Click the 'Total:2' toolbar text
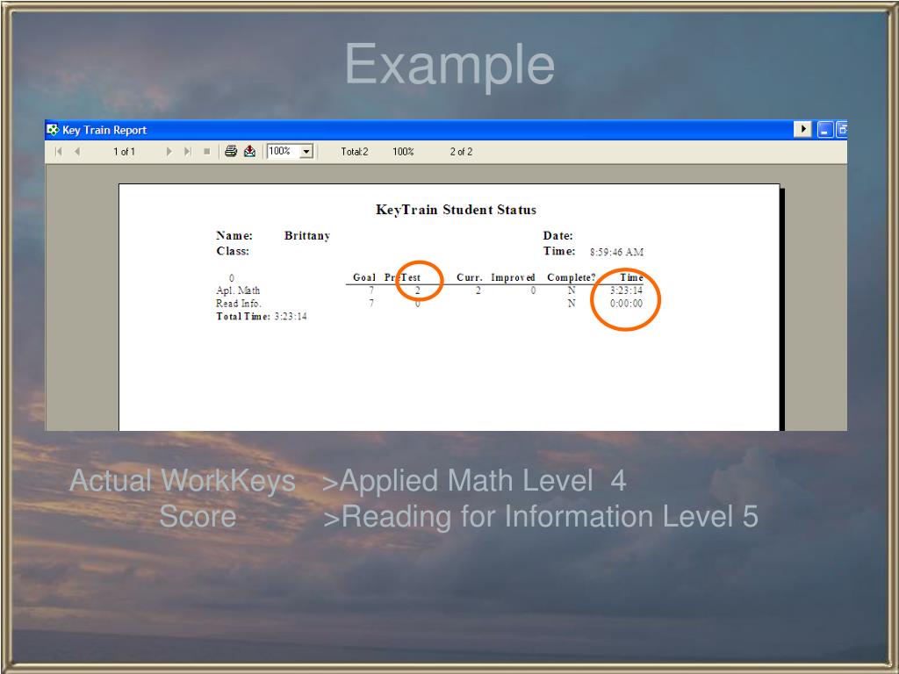899x674 pixels. 355,152
